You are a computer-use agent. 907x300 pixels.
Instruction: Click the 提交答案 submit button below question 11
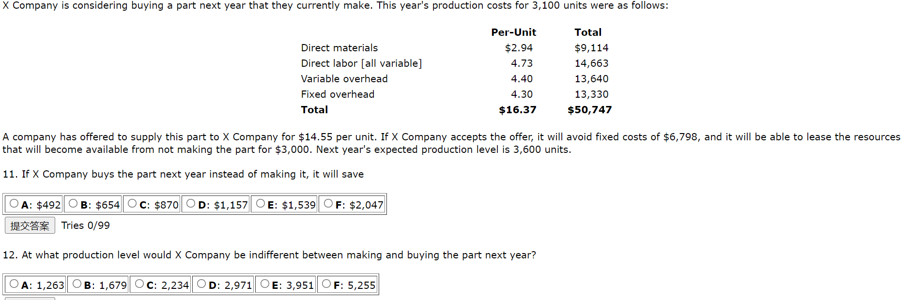click(30, 225)
